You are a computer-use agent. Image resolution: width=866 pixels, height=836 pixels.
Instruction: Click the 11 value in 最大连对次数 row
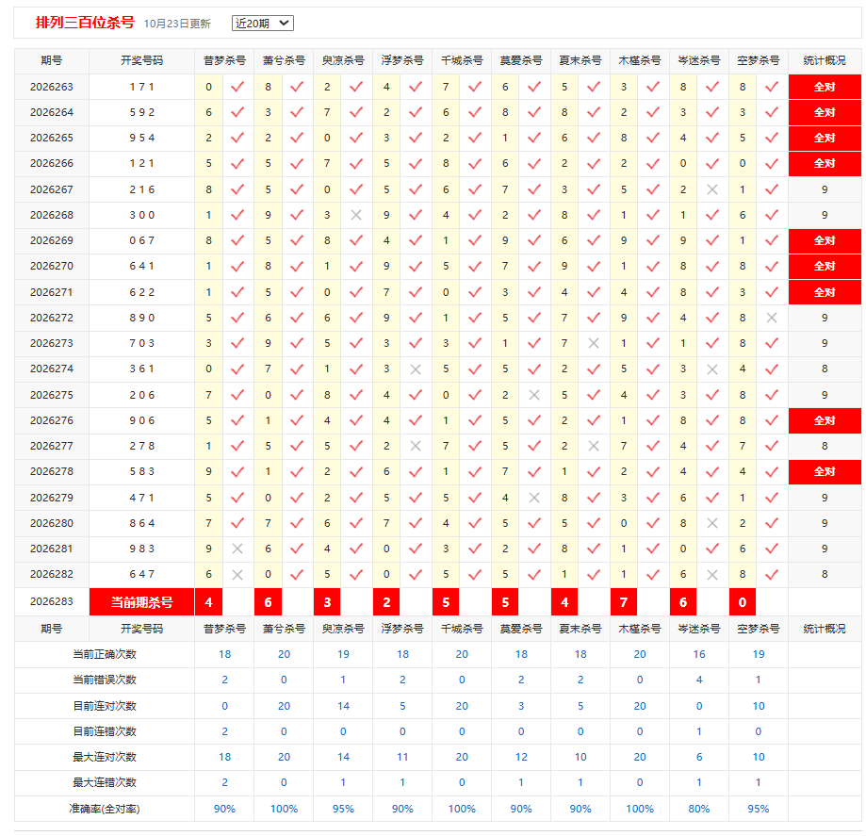(402, 757)
